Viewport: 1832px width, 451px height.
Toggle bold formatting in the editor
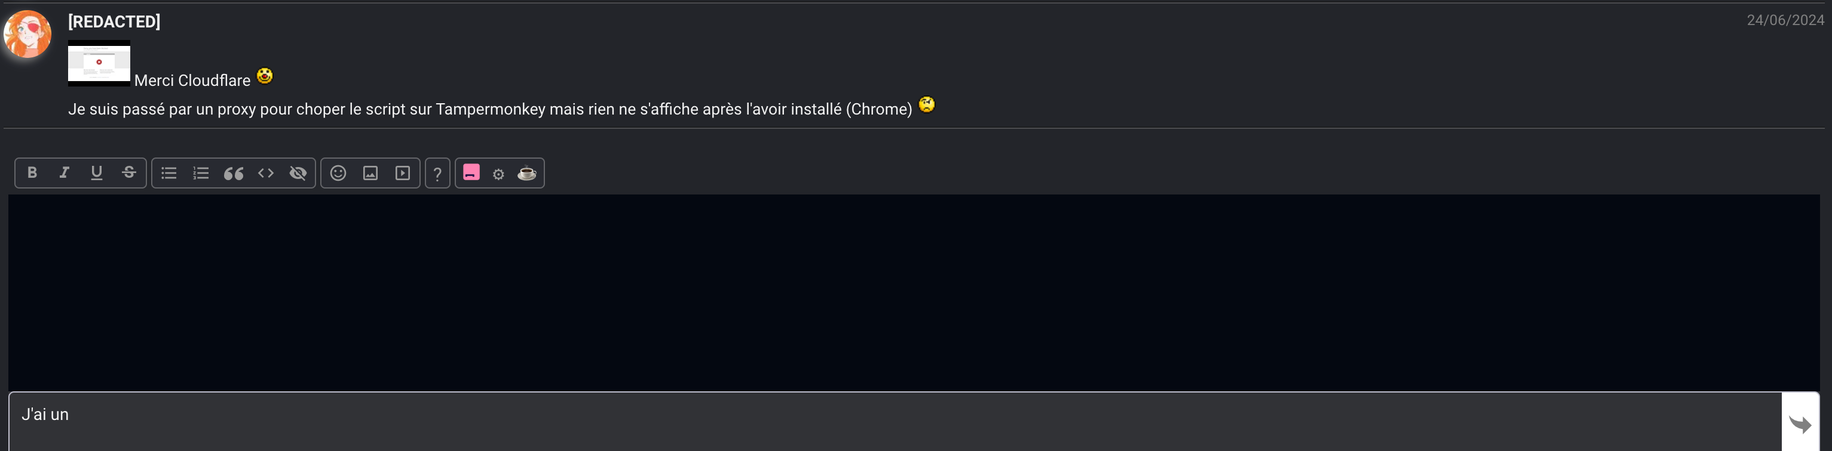32,172
